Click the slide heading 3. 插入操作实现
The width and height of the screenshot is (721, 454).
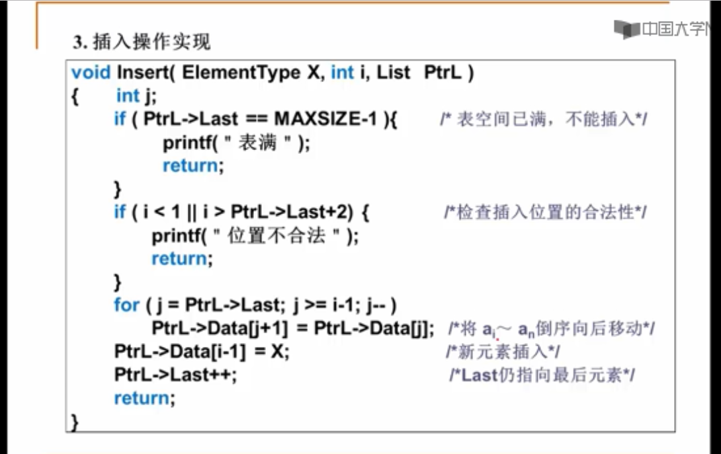coord(142,43)
